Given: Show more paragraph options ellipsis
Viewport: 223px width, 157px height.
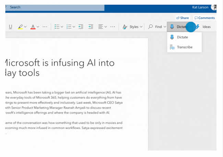Looking at the screenshot, I should point(113,27).
